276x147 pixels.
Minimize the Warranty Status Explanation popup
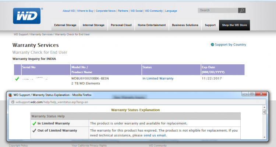point(245,94)
